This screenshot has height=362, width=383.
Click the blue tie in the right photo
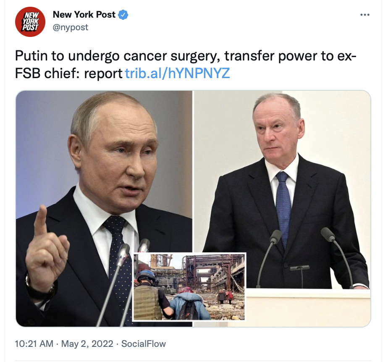(x=283, y=207)
